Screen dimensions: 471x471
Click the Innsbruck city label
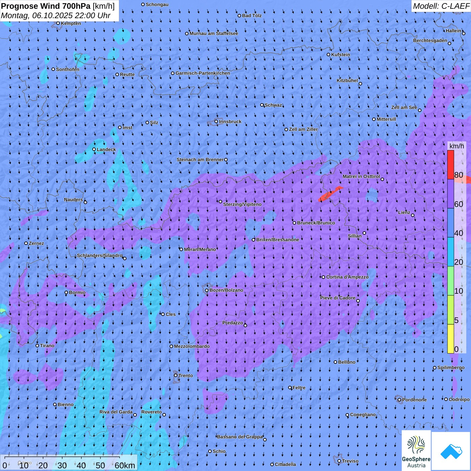click(x=230, y=121)
